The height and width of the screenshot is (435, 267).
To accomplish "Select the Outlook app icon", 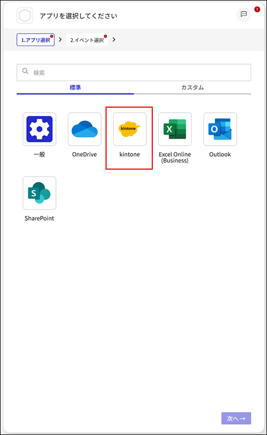I will pyautogui.click(x=220, y=129).
